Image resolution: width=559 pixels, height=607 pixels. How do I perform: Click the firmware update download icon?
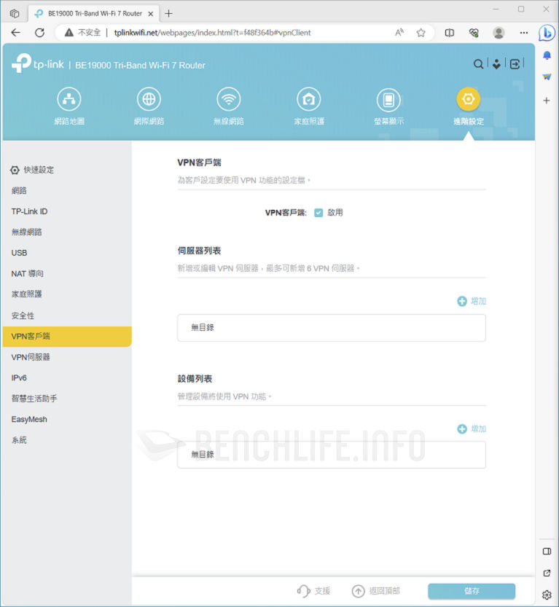pyautogui.click(x=496, y=64)
